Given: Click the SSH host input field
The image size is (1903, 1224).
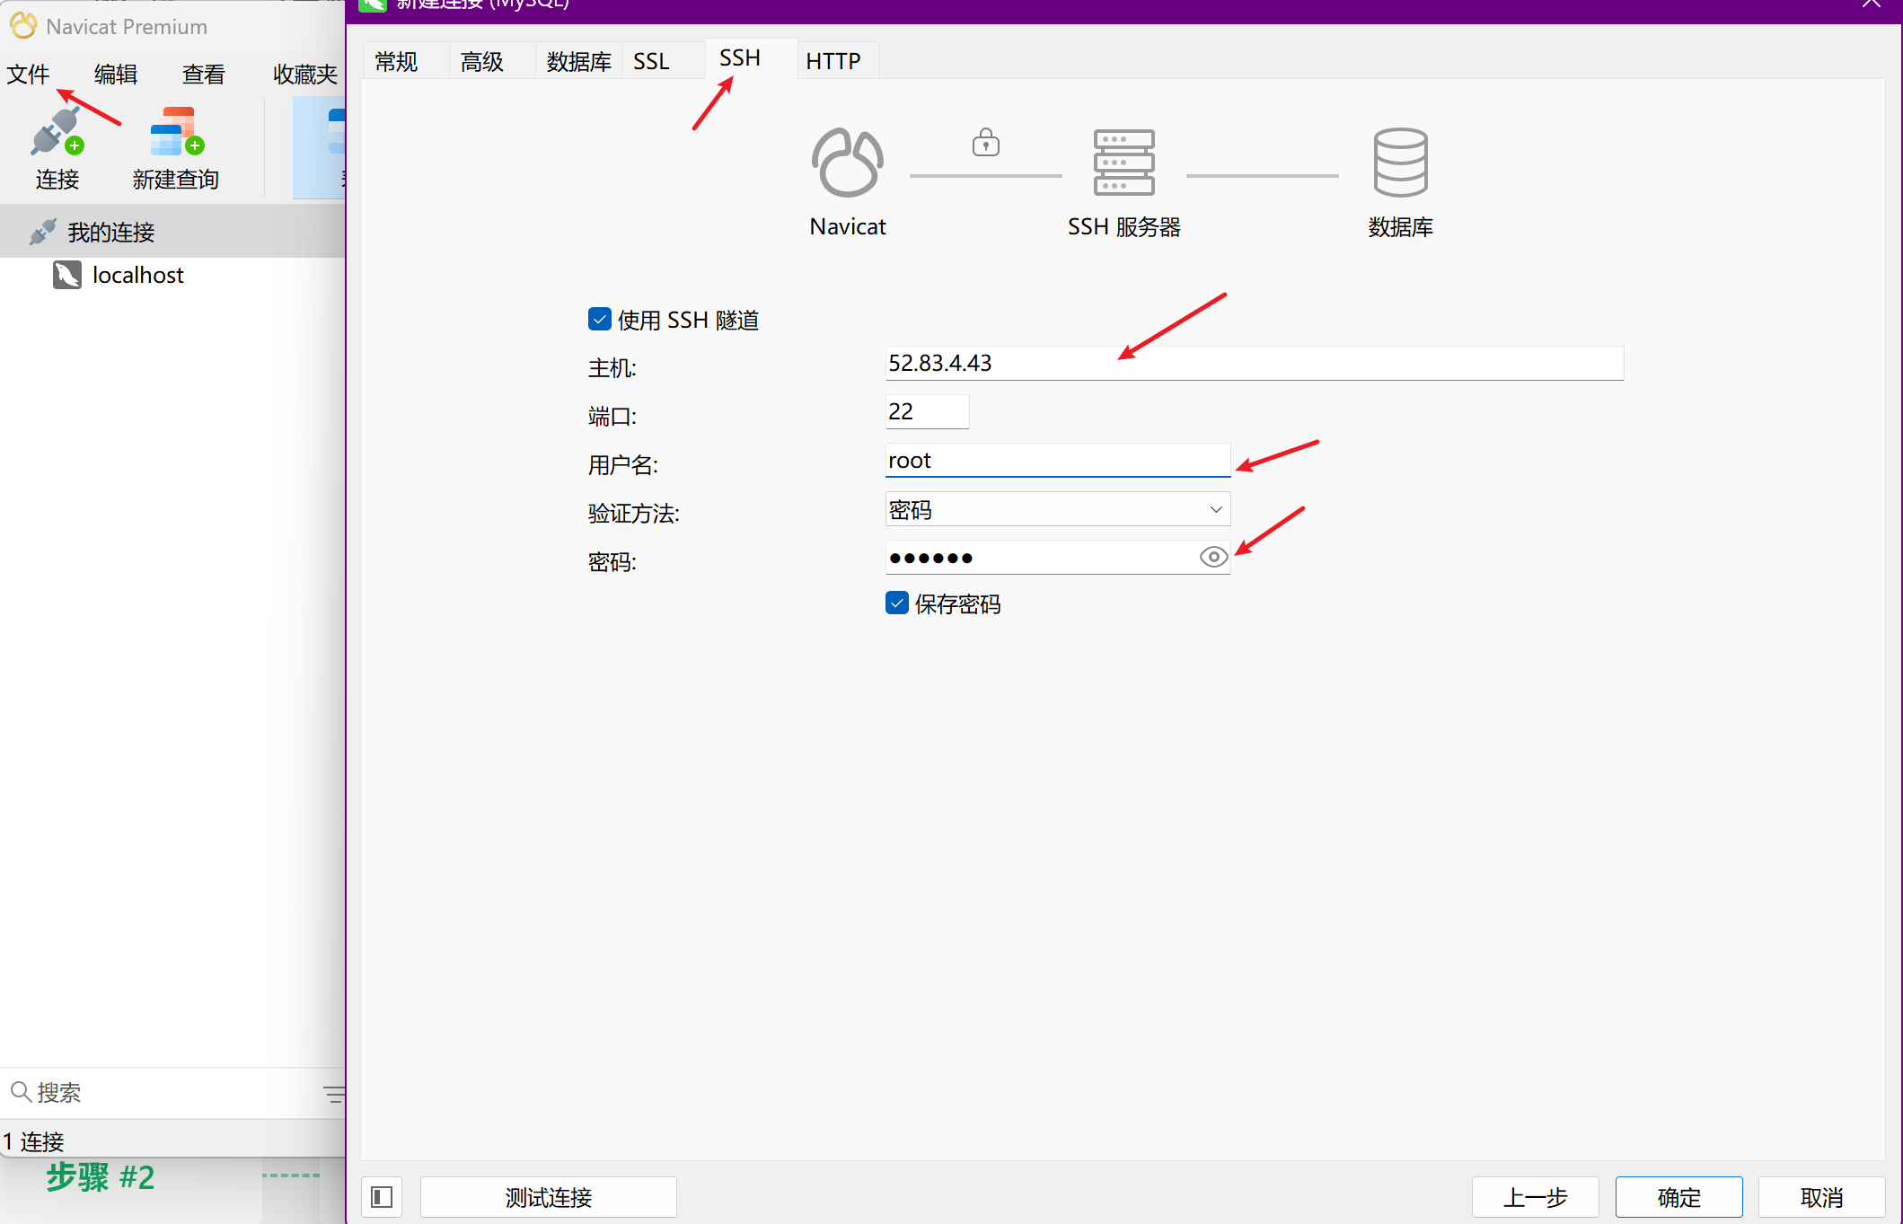Looking at the screenshot, I should click(x=1253, y=364).
